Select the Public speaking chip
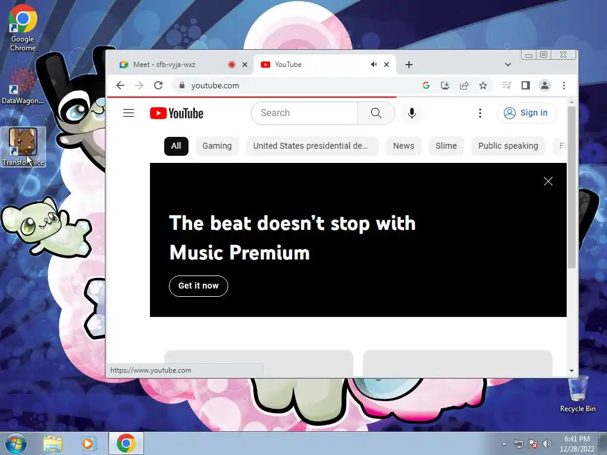The image size is (607, 455). tap(508, 146)
